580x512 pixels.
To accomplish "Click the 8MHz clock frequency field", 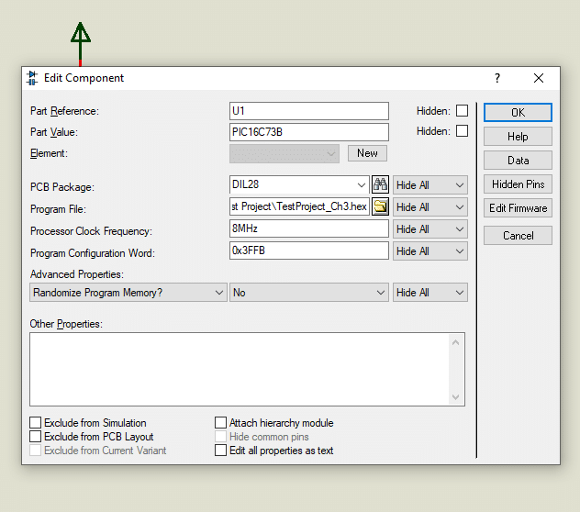I will click(309, 228).
